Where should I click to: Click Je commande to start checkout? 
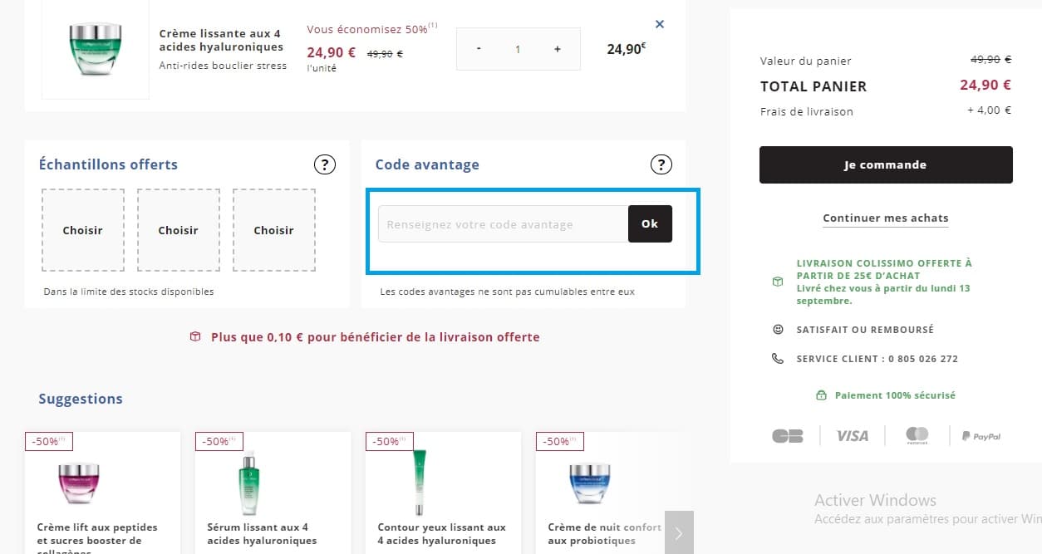tap(885, 164)
